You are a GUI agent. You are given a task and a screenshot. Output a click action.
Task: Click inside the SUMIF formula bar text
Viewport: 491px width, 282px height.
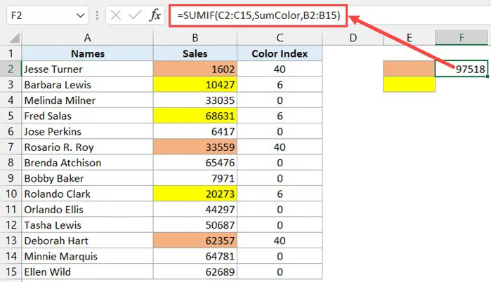(258, 15)
